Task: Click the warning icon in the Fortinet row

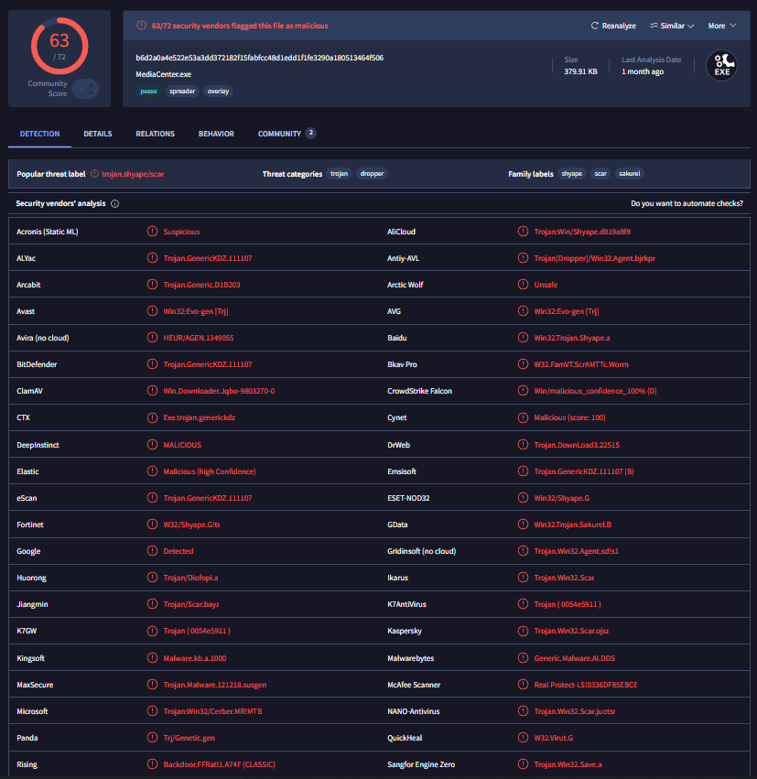Action: click(x=152, y=525)
